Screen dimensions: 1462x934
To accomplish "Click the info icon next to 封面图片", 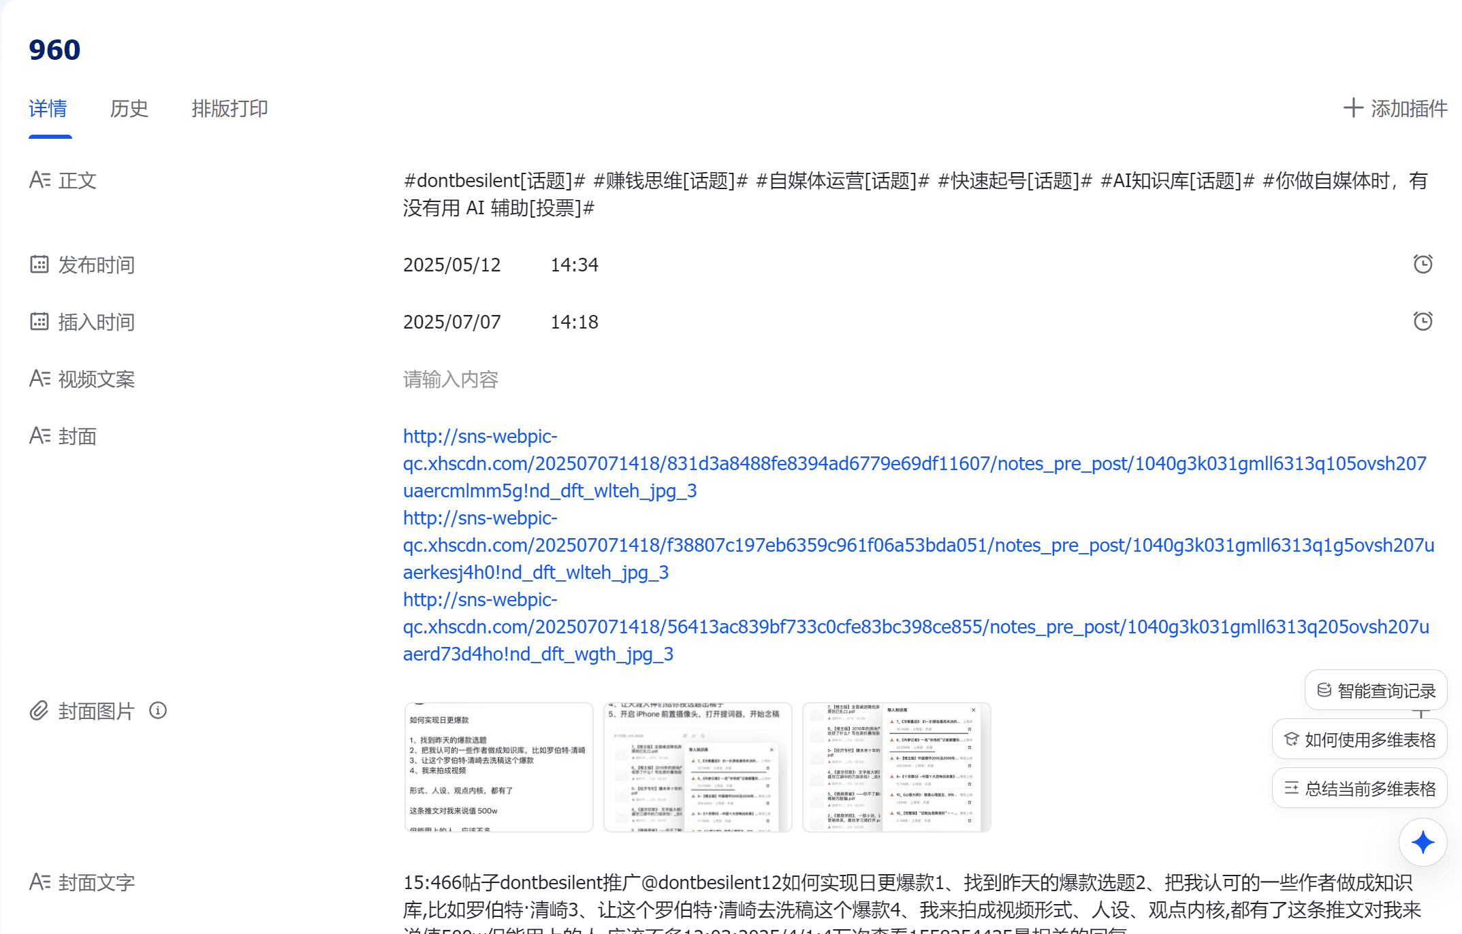I will pos(158,711).
